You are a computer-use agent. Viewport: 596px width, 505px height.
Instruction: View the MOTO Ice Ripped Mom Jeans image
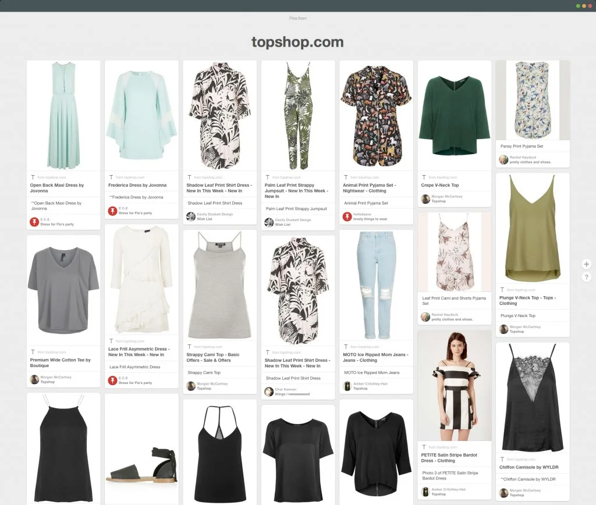(x=377, y=285)
